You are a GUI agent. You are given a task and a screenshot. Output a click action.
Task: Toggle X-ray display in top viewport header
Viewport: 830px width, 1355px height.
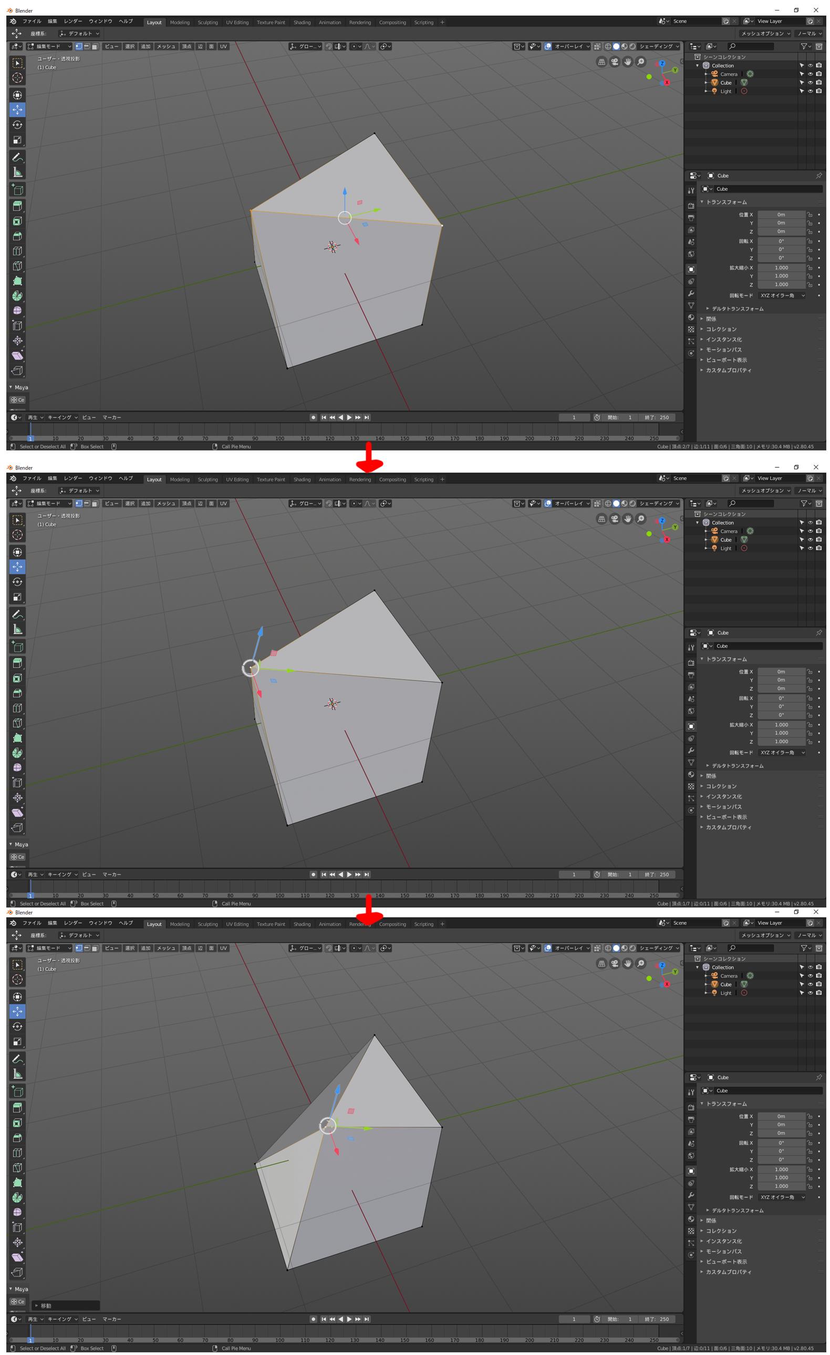point(597,46)
